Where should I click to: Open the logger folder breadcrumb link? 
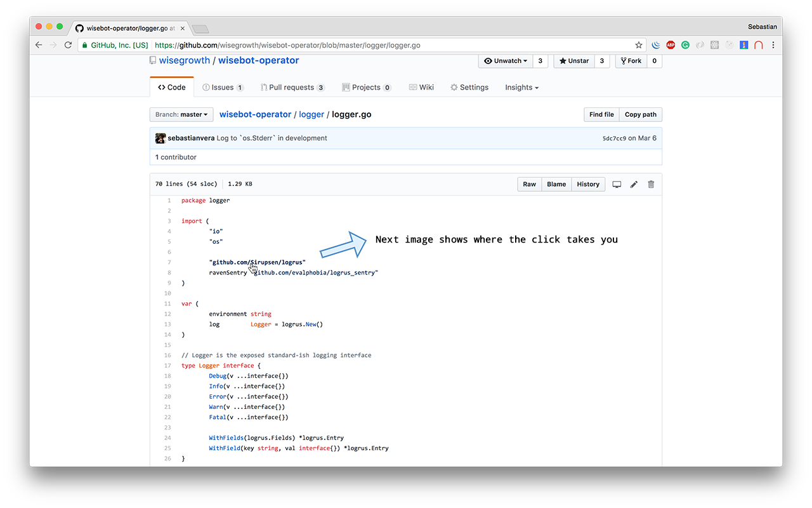(311, 114)
